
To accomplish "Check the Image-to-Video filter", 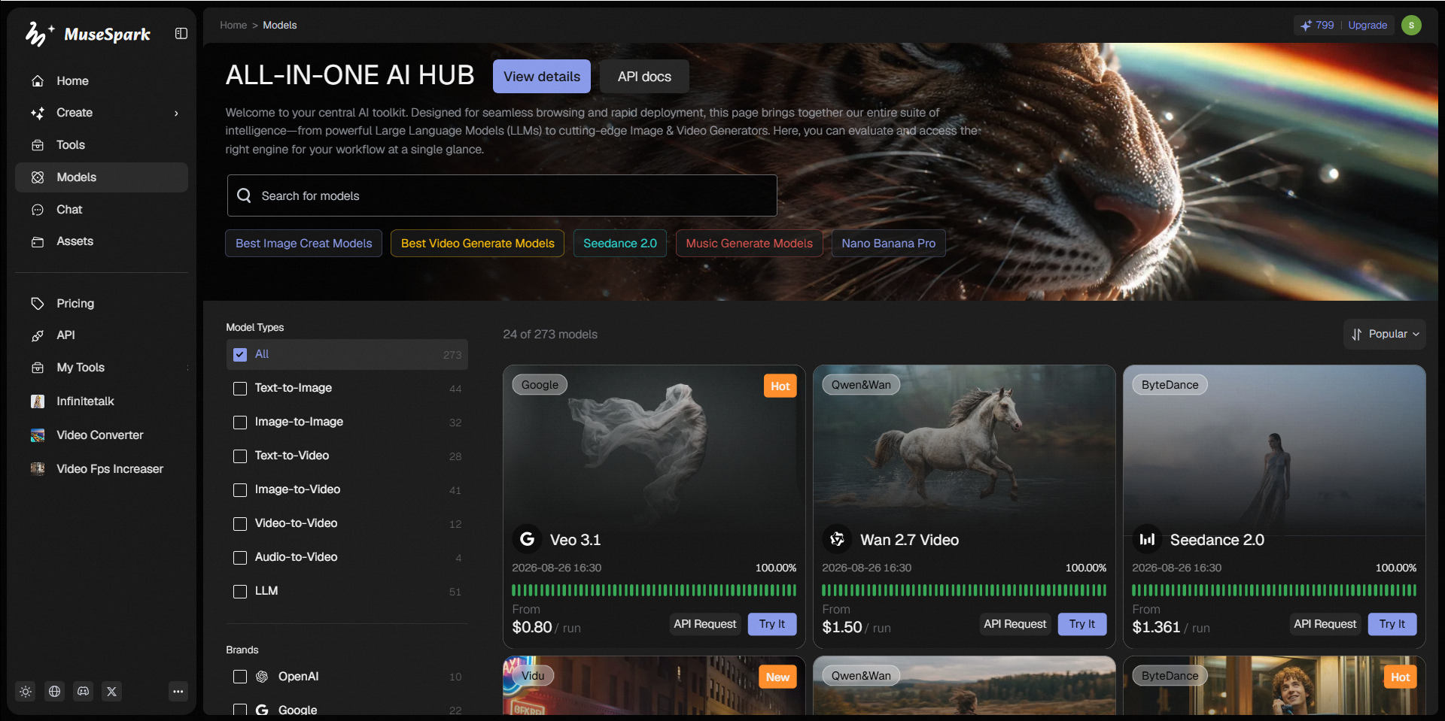I will point(240,490).
